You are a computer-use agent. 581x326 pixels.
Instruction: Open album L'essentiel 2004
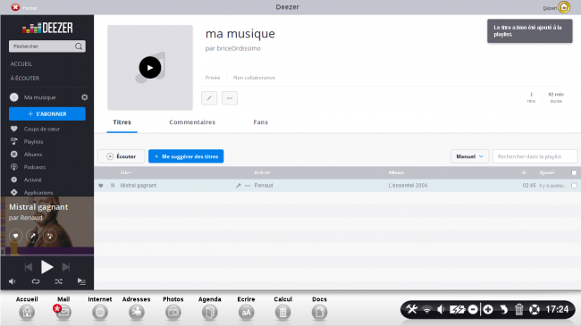(408, 185)
